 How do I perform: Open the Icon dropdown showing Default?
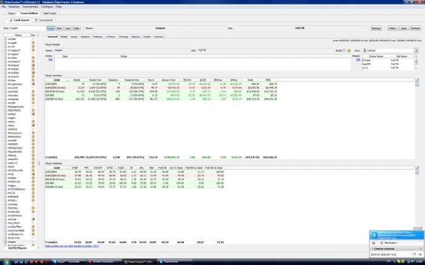tap(416, 50)
